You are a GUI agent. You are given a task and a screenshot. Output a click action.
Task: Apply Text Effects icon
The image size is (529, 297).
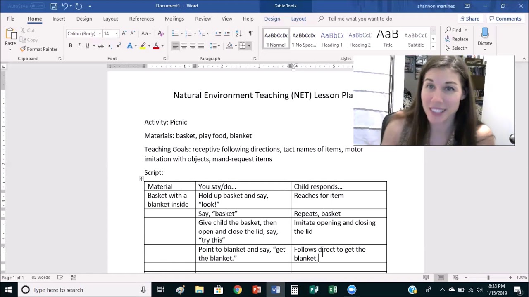[130, 46]
